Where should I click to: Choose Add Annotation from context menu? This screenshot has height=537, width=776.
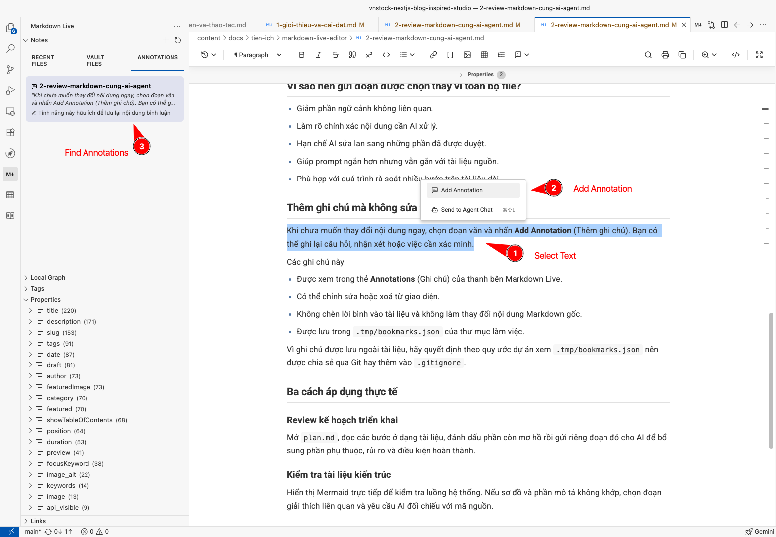[x=473, y=190]
